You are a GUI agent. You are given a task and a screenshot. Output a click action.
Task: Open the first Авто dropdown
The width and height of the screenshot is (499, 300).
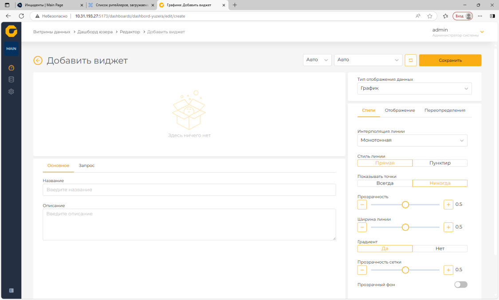317,60
